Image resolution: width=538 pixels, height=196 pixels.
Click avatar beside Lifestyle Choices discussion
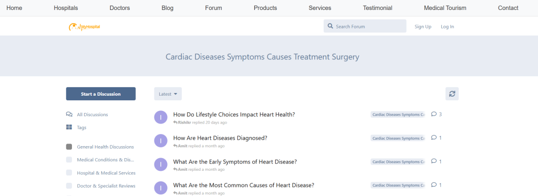click(161, 117)
